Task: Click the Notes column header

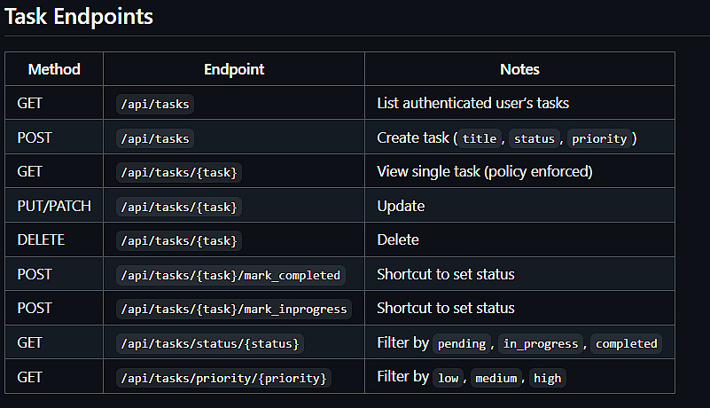Action: coord(519,69)
